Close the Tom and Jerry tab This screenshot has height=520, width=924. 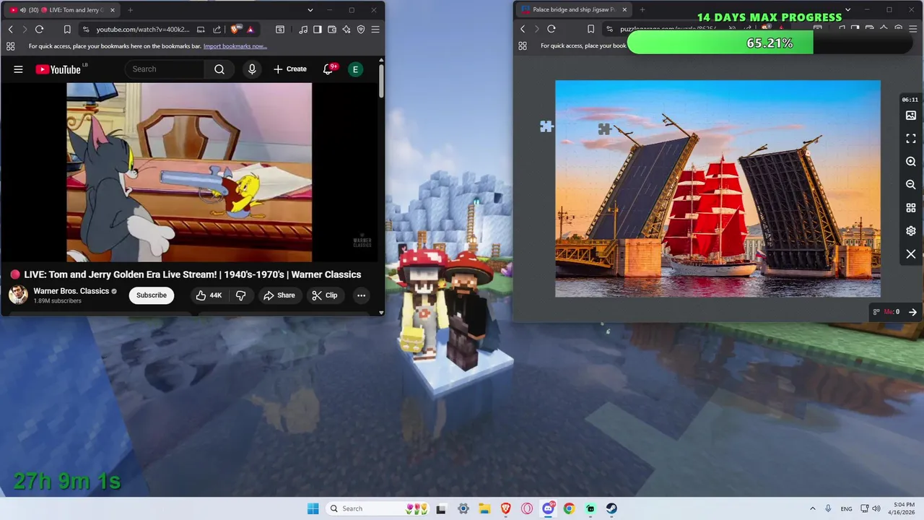tap(111, 10)
